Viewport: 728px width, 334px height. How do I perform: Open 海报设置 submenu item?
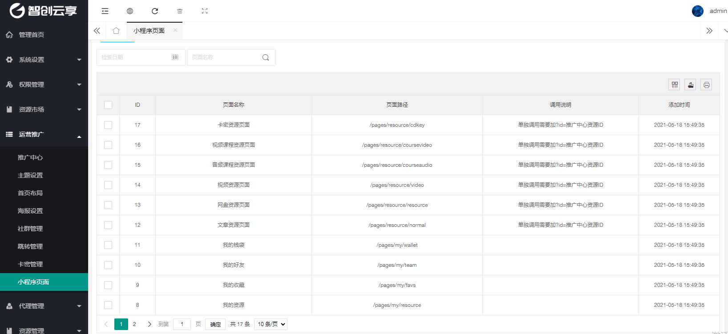44,211
